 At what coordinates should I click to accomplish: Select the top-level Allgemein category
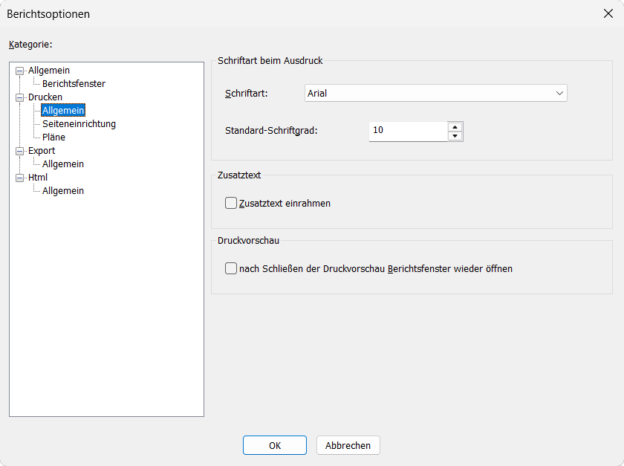pyautogui.click(x=49, y=71)
